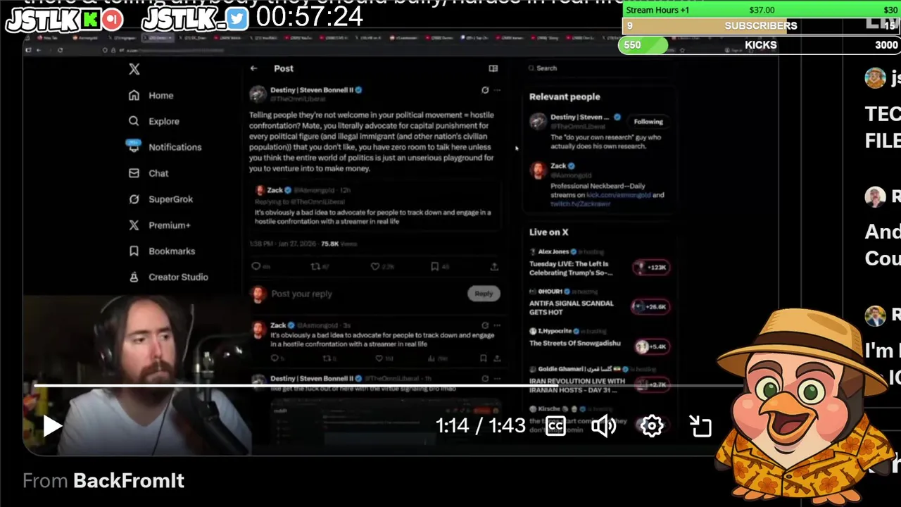Click Relevant people heading
The height and width of the screenshot is (507, 901).
565,96
